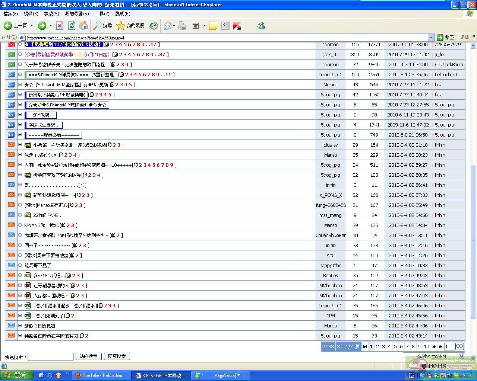Open the 檢視(V) menu
477x381 pixels.
coord(51,14)
